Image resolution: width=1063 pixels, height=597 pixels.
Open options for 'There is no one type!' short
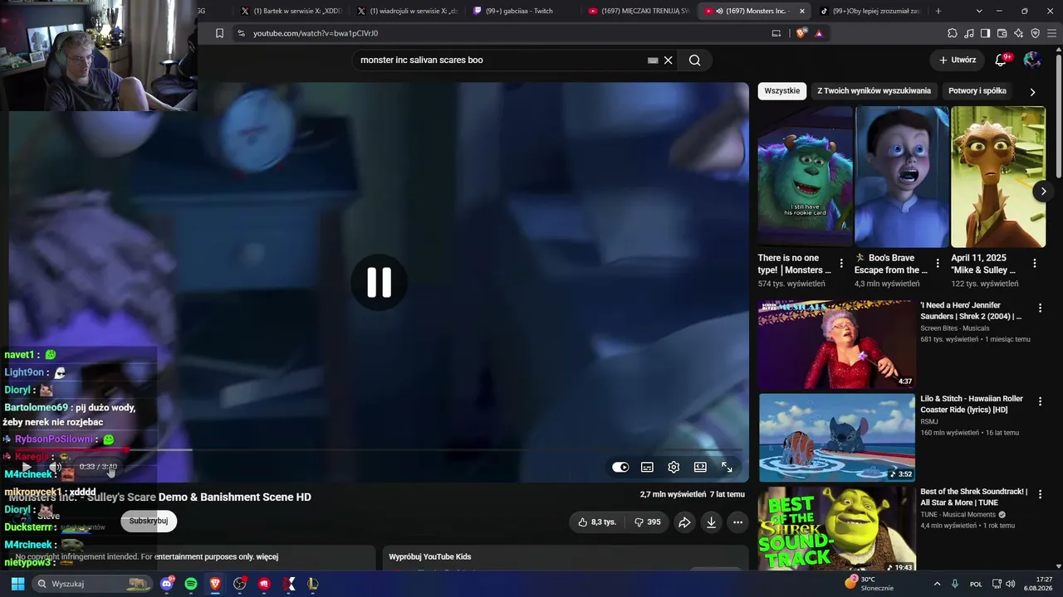coord(841,264)
